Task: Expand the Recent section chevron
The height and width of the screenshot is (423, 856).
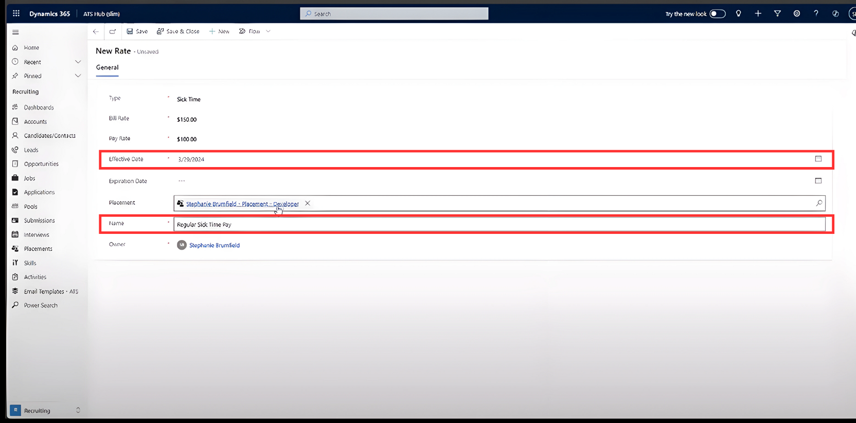Action: pos(78,62)
